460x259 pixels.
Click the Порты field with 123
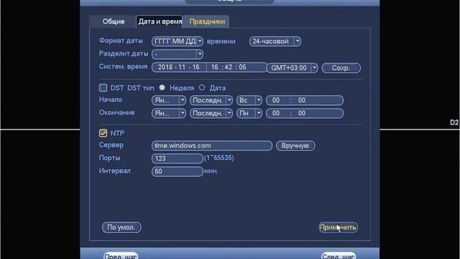click(178, 158)
